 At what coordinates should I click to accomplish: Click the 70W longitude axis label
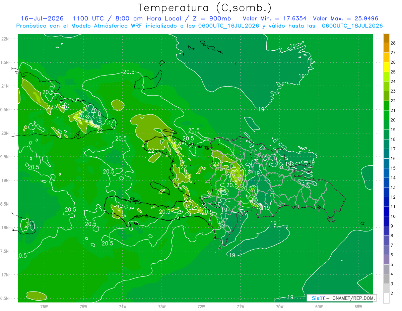(280, 306)
